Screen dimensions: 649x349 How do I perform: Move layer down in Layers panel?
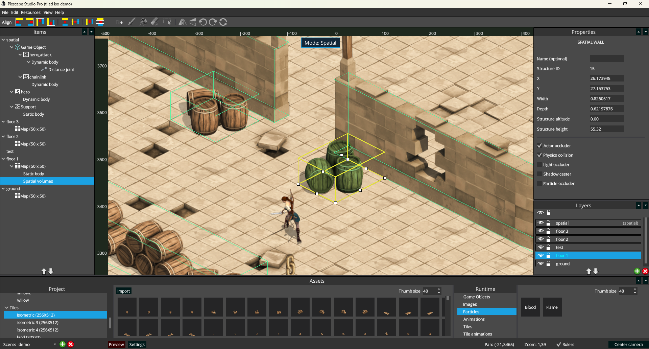click(x=596, y=271)
